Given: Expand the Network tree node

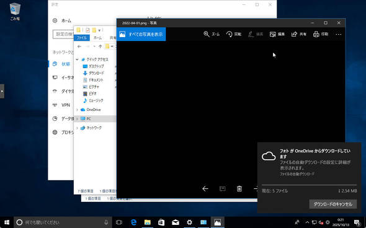Looking at the screenshot, I should 77,128.
